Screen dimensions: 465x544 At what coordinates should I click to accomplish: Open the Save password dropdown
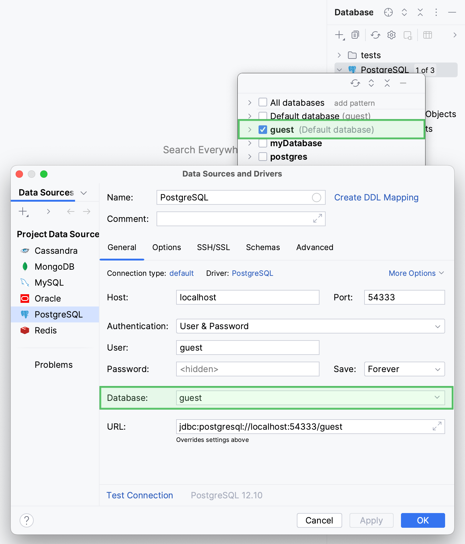tap(404, 369)
